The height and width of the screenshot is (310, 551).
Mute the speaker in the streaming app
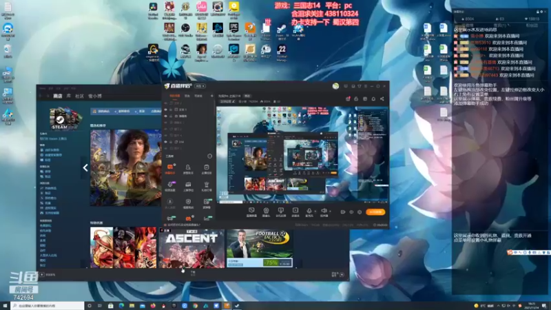(x=324, y=211)
